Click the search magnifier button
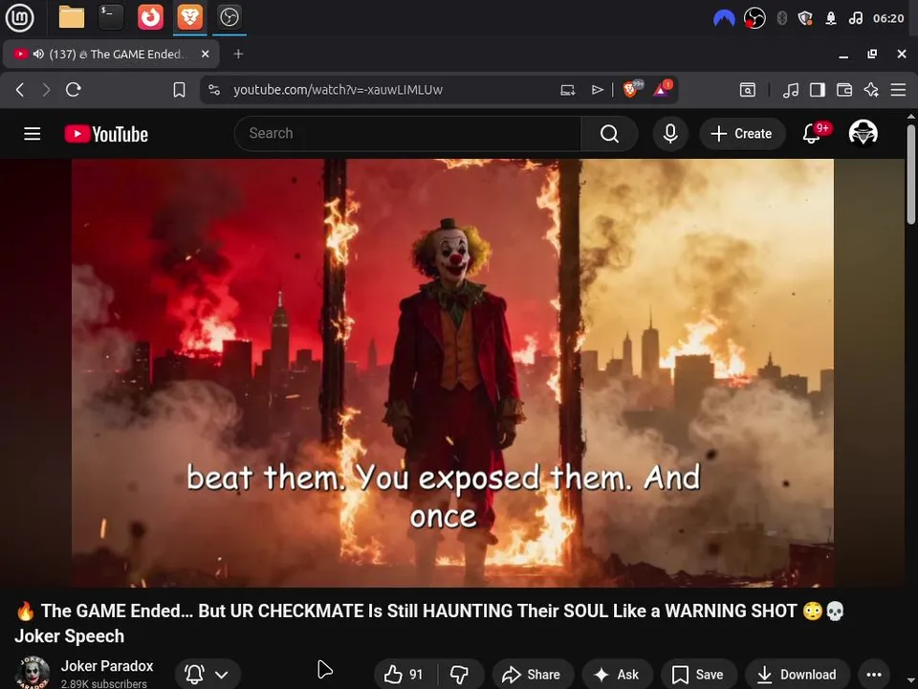 point(609,134)
